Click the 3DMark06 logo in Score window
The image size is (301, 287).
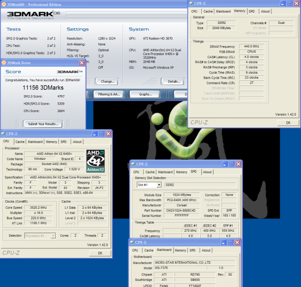pyautogui.click(x=70, y=72)
